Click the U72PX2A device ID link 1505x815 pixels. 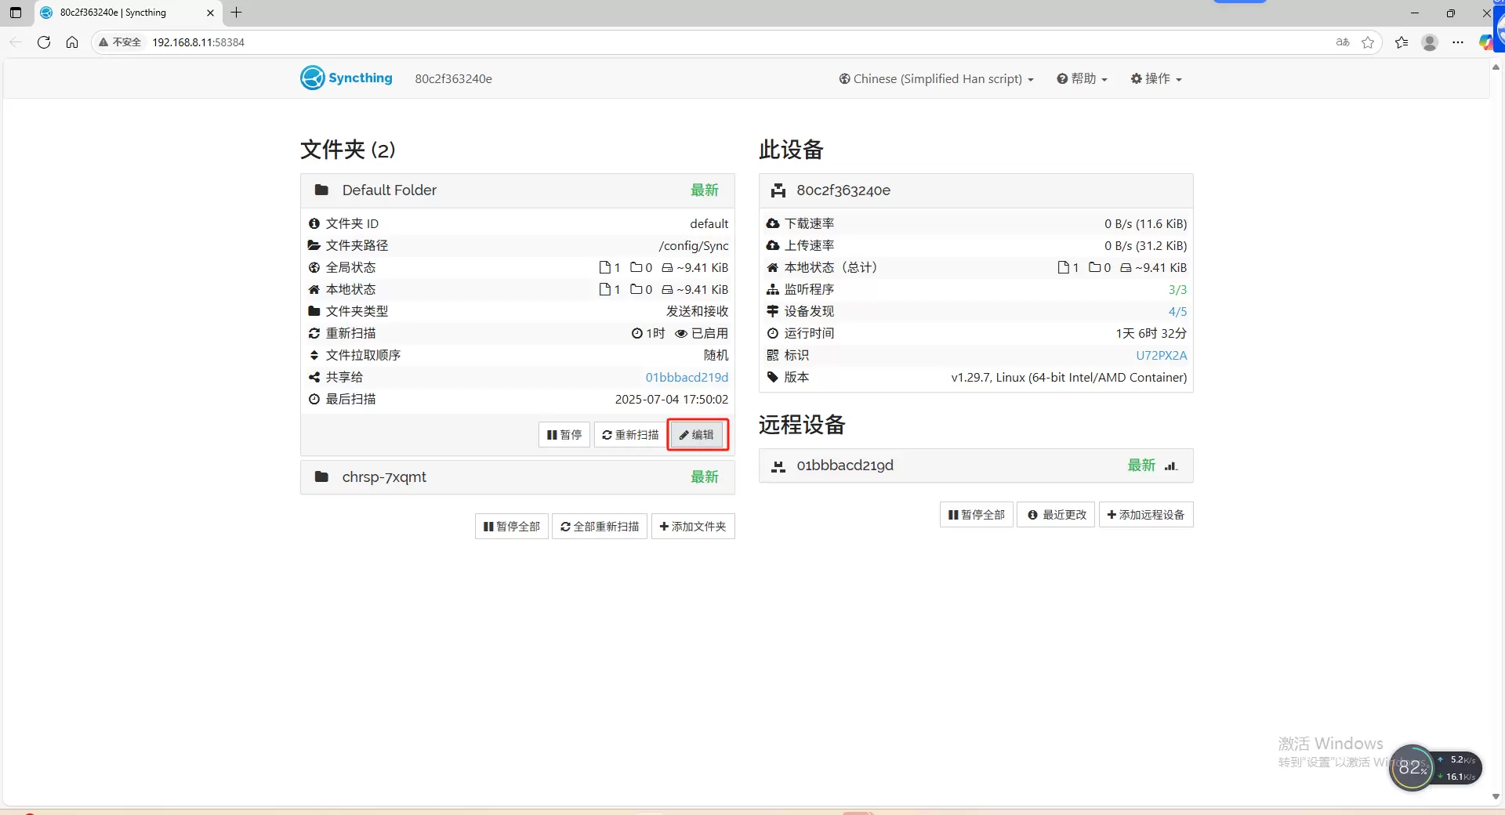pyautogui.click(x=1161, y=356)
